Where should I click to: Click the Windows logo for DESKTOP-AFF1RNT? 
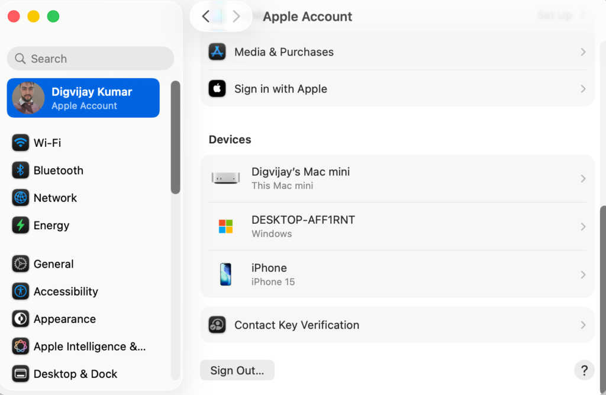coord(225,226)
